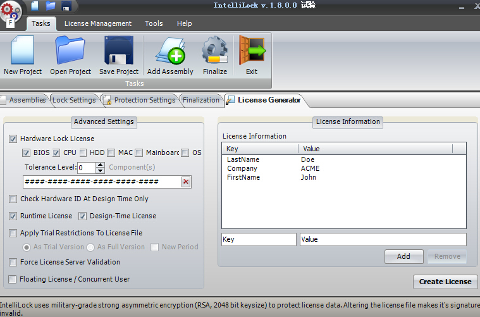Click the Tolerance Level value field
480x317 pixels.
pos(87,168)
